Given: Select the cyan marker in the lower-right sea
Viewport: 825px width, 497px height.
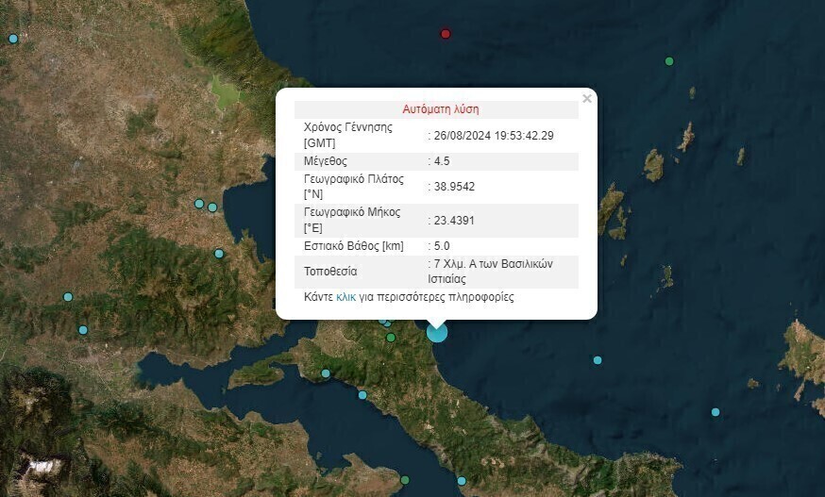Looking at the screenshot, I should [x=716, y=412].
